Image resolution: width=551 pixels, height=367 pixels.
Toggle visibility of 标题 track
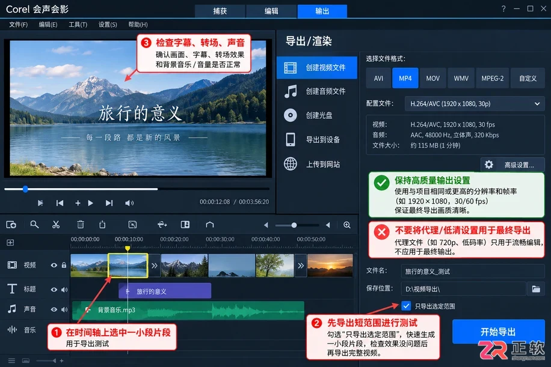point(54,290)
